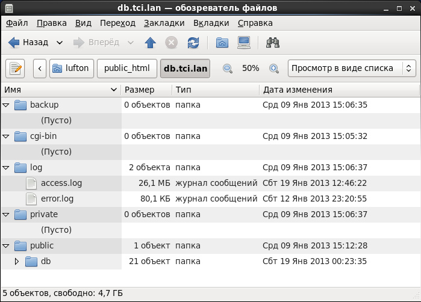Select the backup folder icon

pos(20,105)
